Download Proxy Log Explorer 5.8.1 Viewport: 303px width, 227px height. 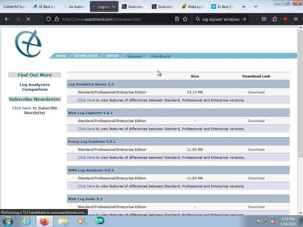(x=256, y=150)
